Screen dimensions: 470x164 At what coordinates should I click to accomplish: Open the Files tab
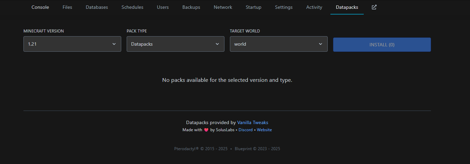[x=67, y=7]
